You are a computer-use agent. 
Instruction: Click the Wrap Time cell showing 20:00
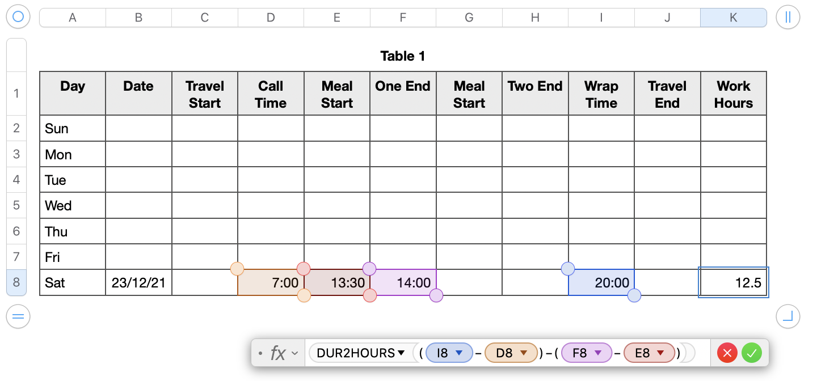601,282
